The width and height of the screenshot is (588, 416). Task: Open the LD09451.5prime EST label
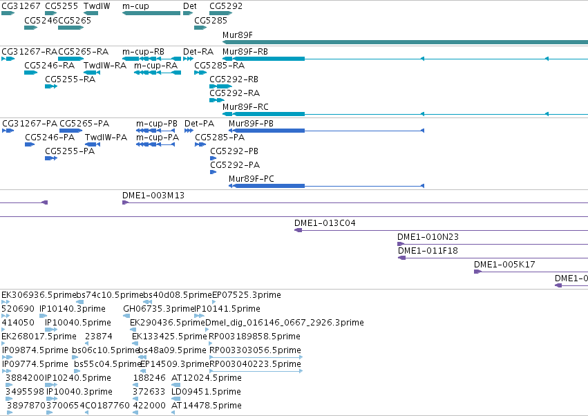[x=207, y=392]
